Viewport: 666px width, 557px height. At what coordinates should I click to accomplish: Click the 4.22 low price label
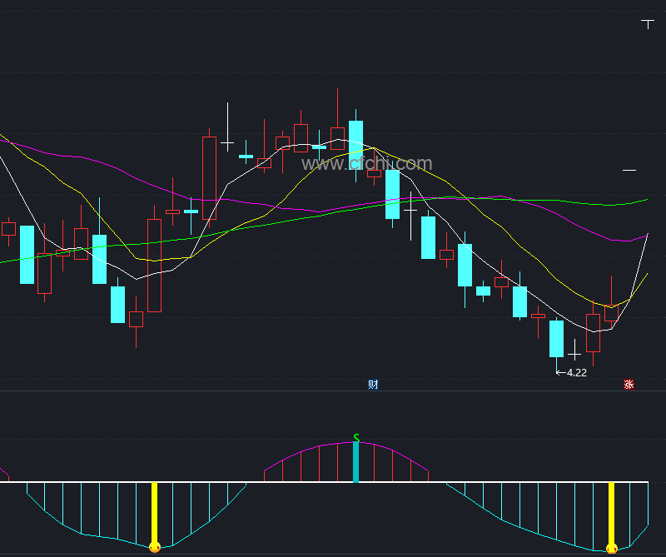576,373
